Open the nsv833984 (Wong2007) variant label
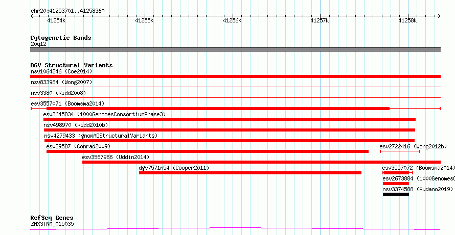Screen dimensions: 455x235 (61, 83)
